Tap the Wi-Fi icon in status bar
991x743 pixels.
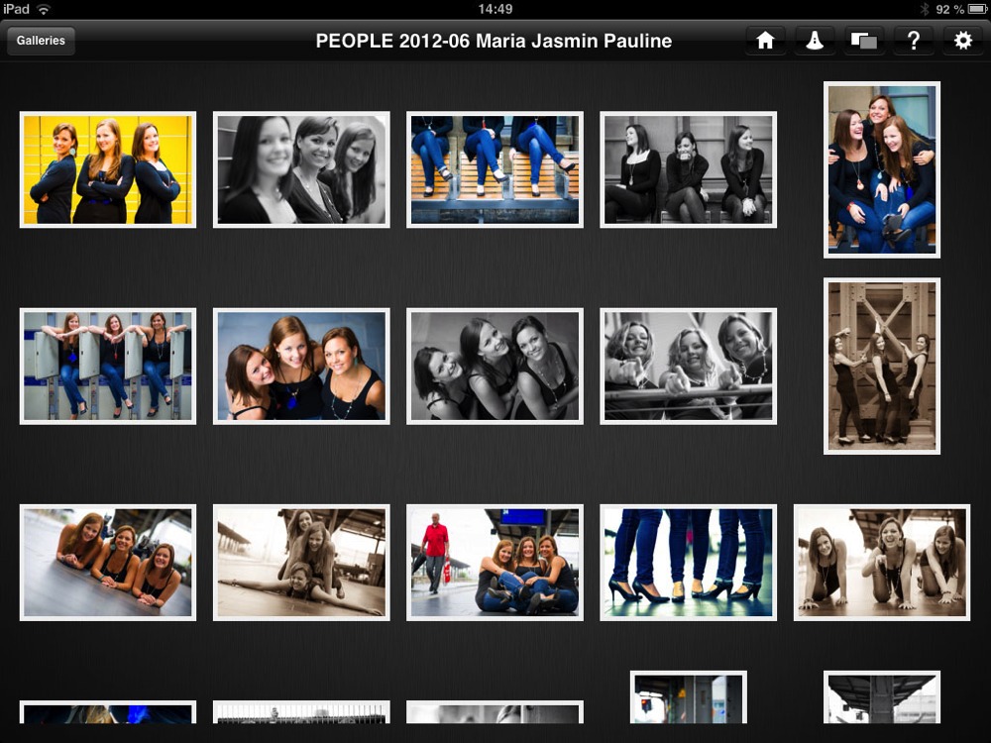tap(44, 9)
